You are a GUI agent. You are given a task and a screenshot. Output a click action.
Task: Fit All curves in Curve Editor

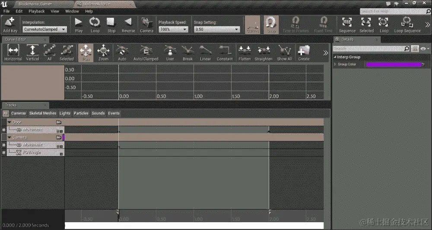coord(49,53)
